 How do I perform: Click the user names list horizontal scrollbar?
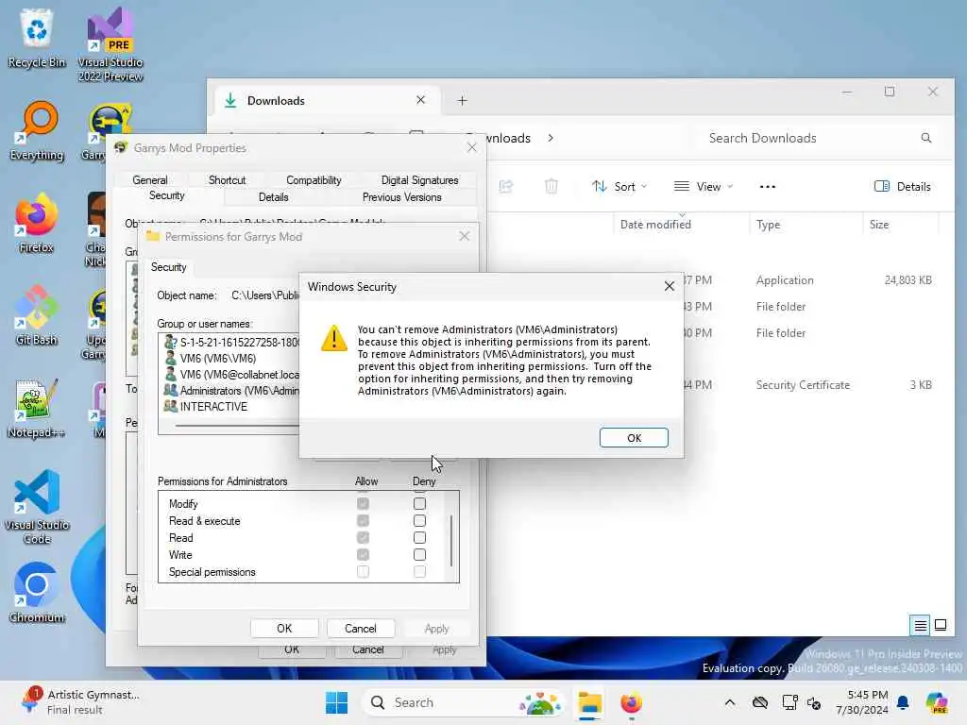click(x=237, y=426)
